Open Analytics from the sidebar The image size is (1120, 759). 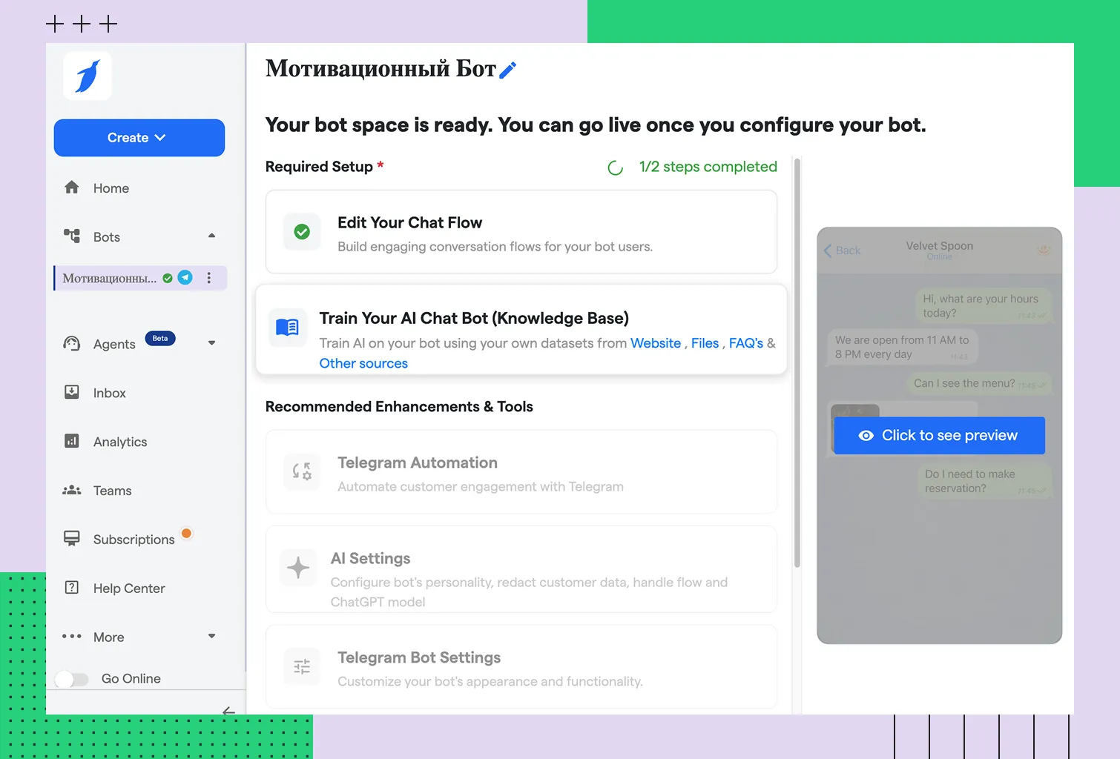click(119, 442)
